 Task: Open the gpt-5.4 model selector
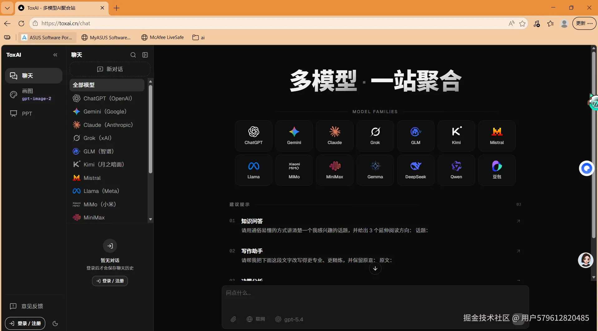[289, 319]
